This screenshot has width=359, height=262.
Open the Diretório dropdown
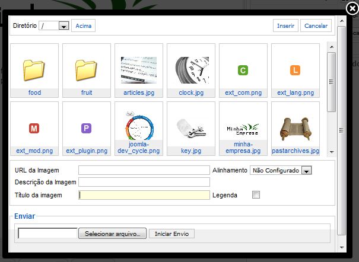point(54,26)
